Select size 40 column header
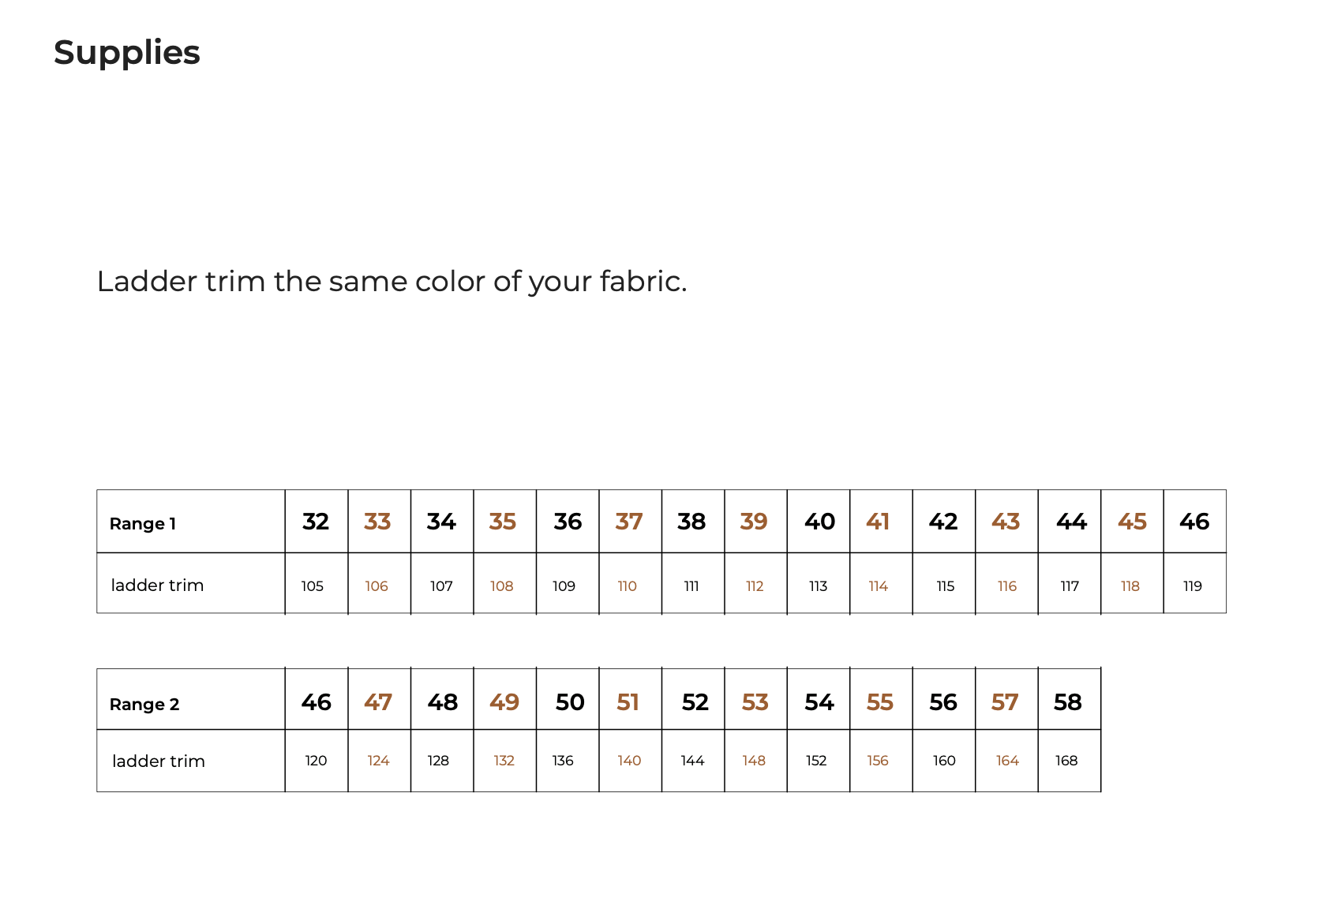This screenshot has width=1334, height=909. [x=819, y=522]
